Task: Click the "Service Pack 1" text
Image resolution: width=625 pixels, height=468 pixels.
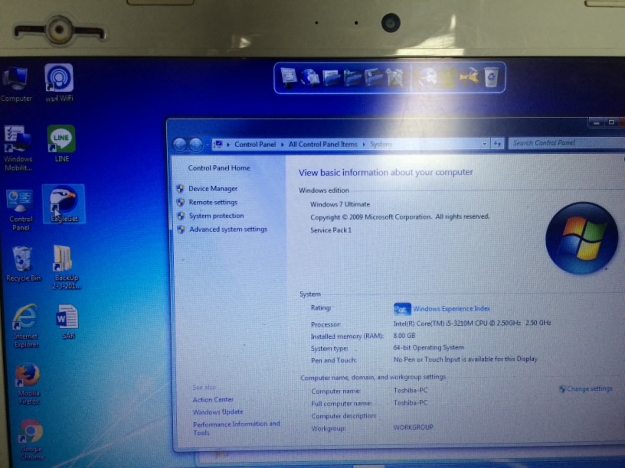Action: 331,230
